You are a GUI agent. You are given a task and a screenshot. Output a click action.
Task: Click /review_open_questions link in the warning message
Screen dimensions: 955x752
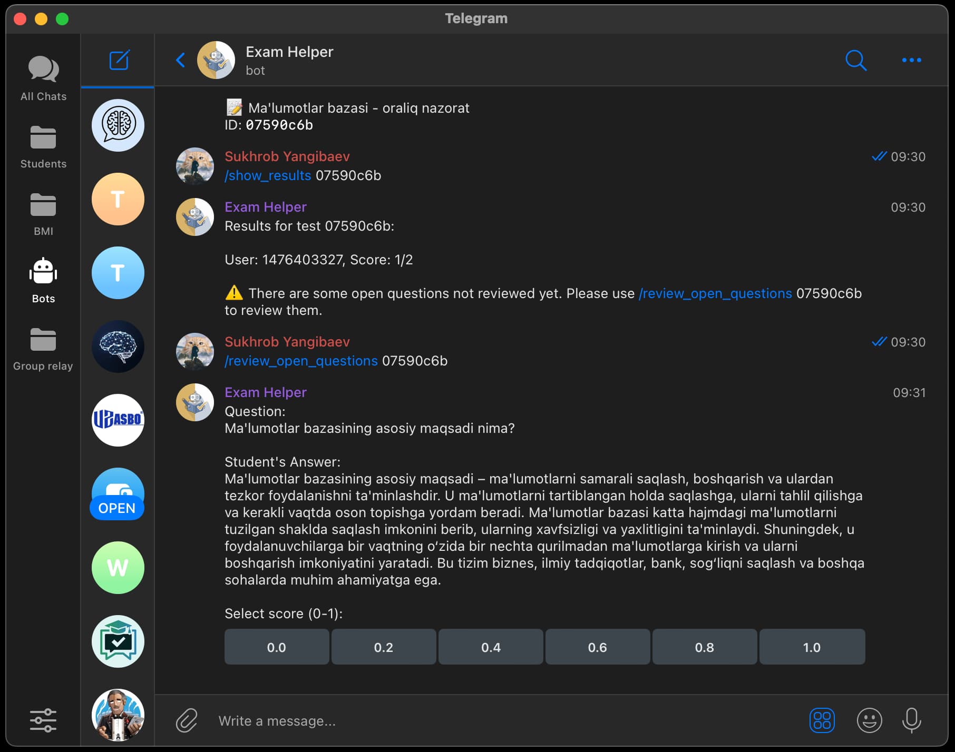tap(715, 293)
